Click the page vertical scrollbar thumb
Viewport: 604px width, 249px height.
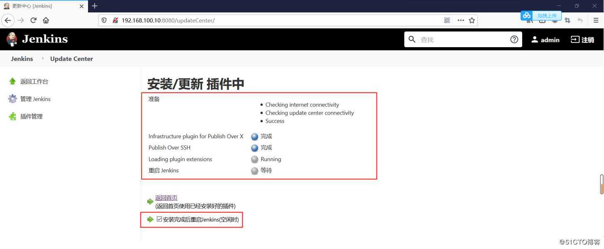point(602,184)
